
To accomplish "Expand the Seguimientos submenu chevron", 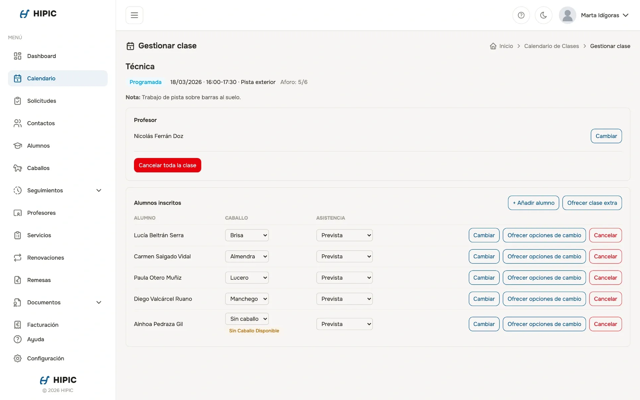I will click(99, 190).
